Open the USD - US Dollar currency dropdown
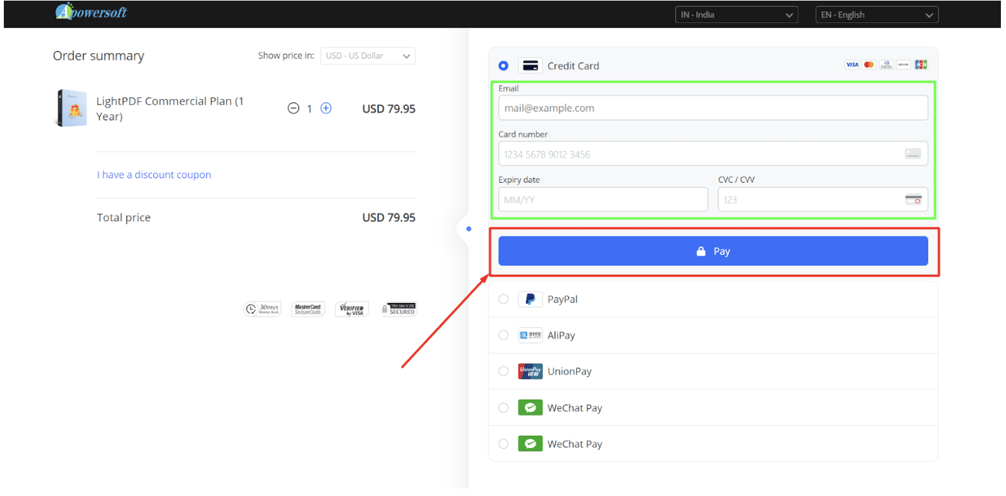Screen dimensions: 1006x496 368,56
